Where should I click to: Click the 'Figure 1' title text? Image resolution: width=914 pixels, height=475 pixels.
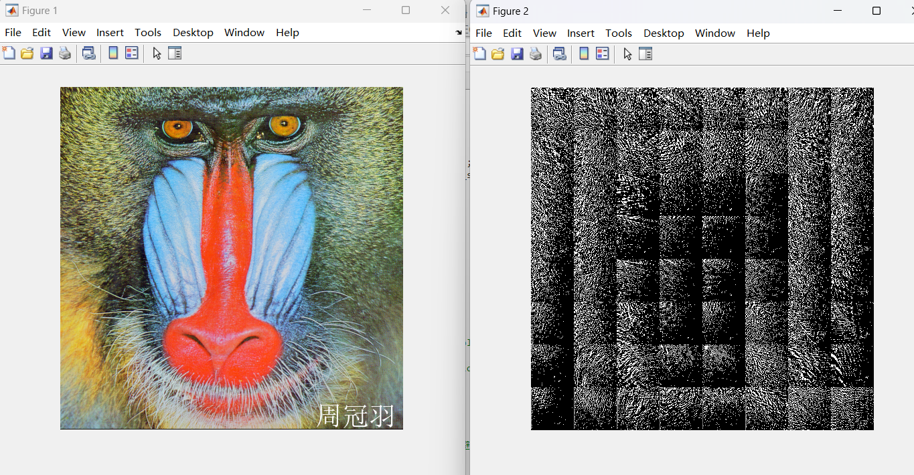40,11
